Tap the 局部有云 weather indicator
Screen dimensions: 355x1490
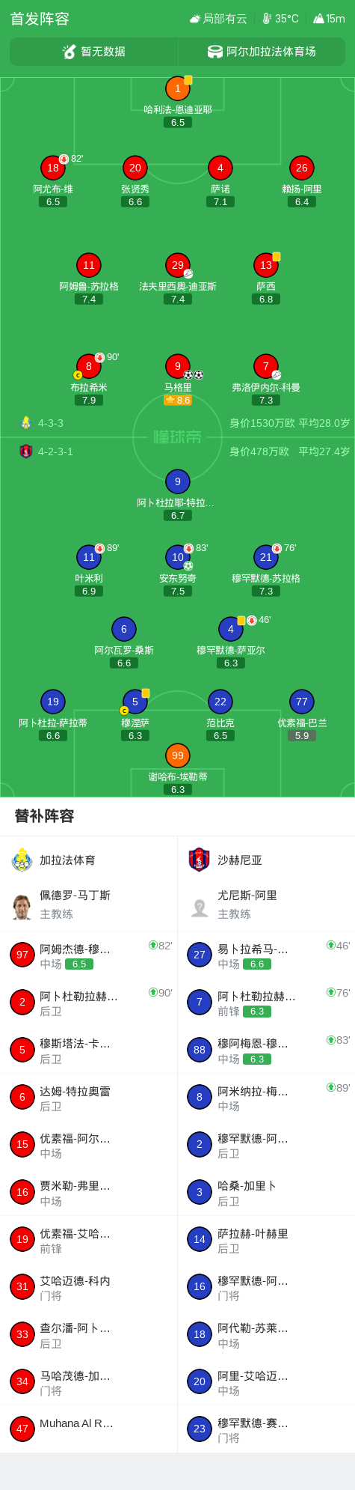point(218,19)
